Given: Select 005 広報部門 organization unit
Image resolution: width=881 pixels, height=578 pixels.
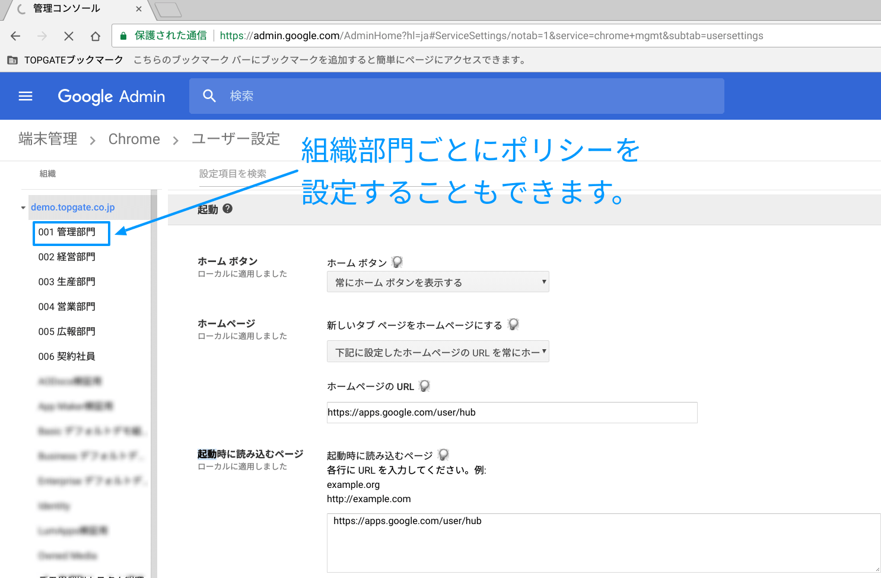Looking at the screenshot, I should 67,331.
